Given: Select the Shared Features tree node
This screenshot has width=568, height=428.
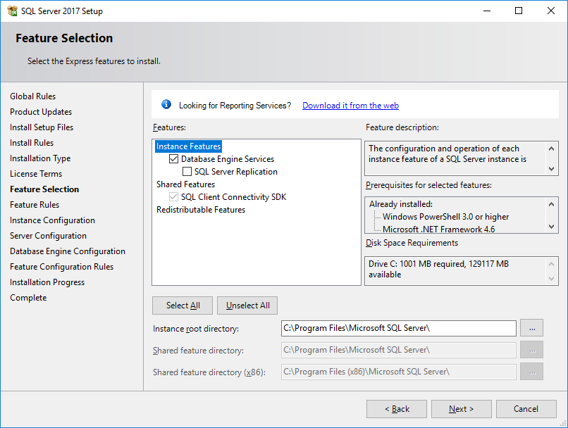Looking at the screenshot, I should pyautogui.click(x=185, y=184).
